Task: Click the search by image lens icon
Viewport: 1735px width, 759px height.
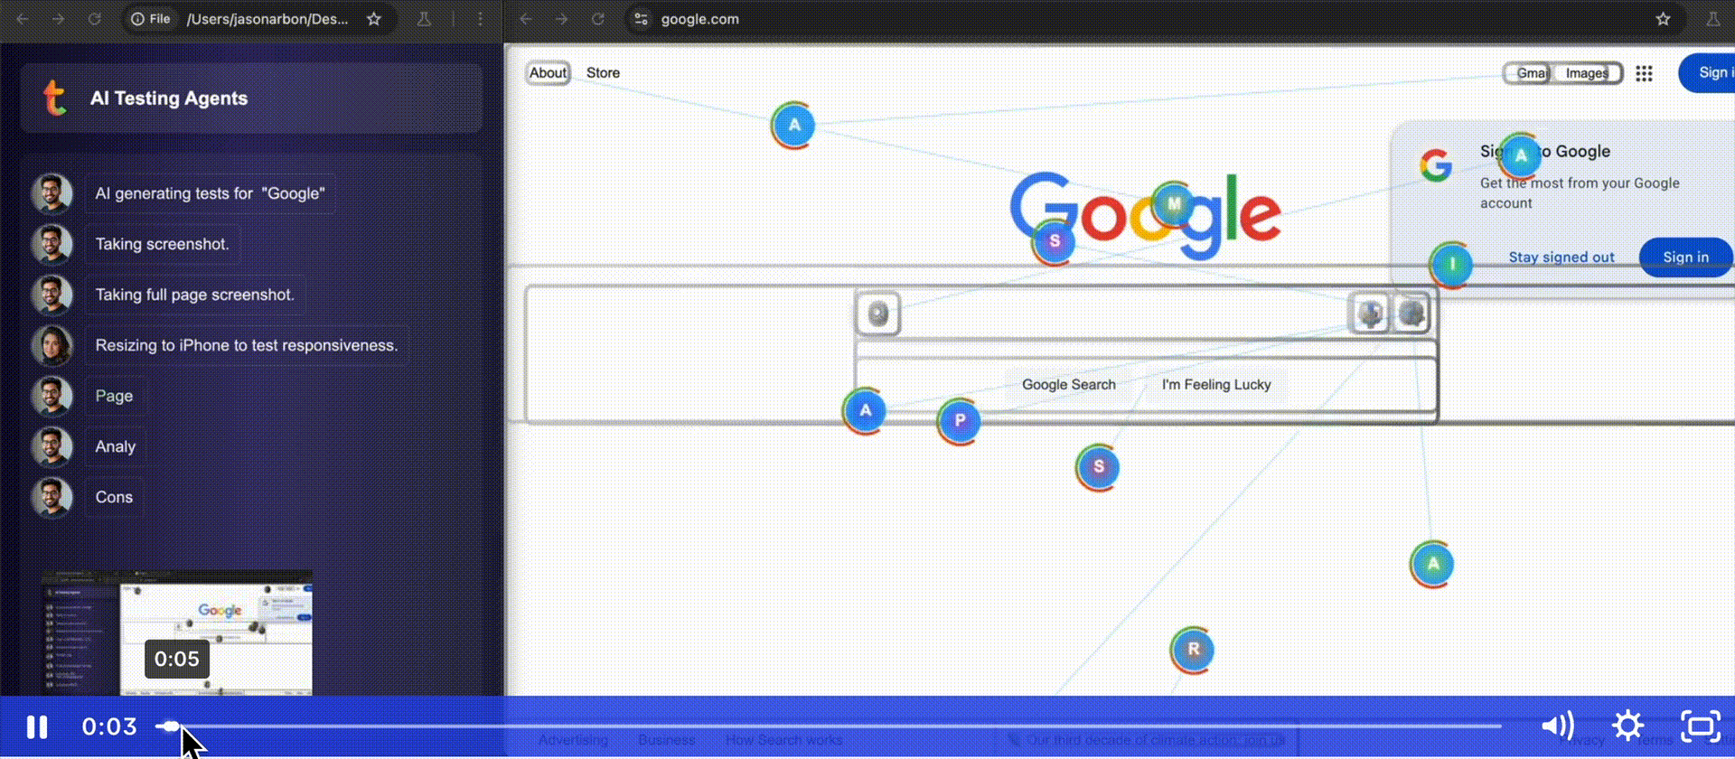Action: click(x=1411, y=314)
